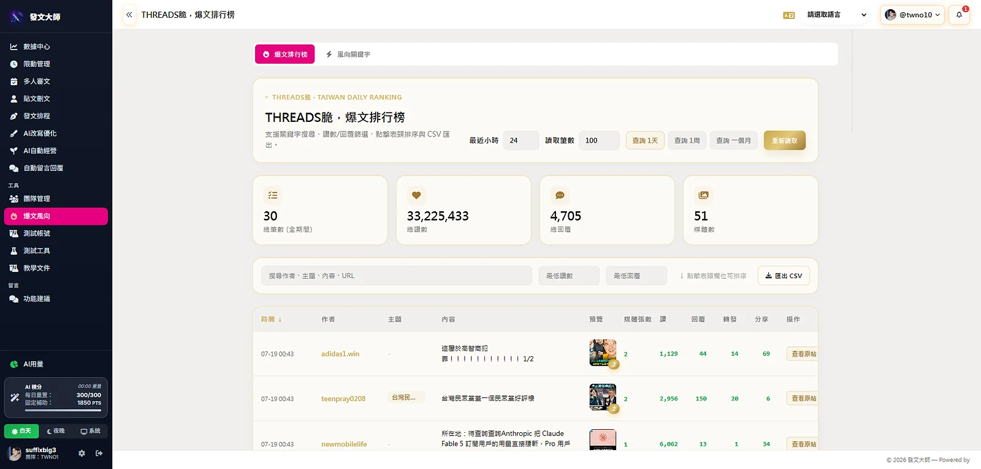Switch theme to 白天 mode

[x=21, y=431]
